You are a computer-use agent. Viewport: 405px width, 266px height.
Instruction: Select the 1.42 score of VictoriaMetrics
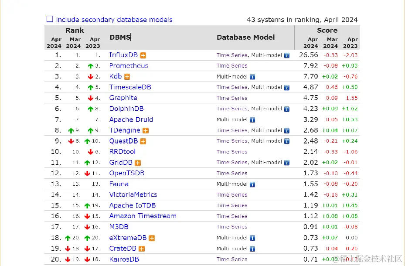pyautogui.click(x=311, y=194)
